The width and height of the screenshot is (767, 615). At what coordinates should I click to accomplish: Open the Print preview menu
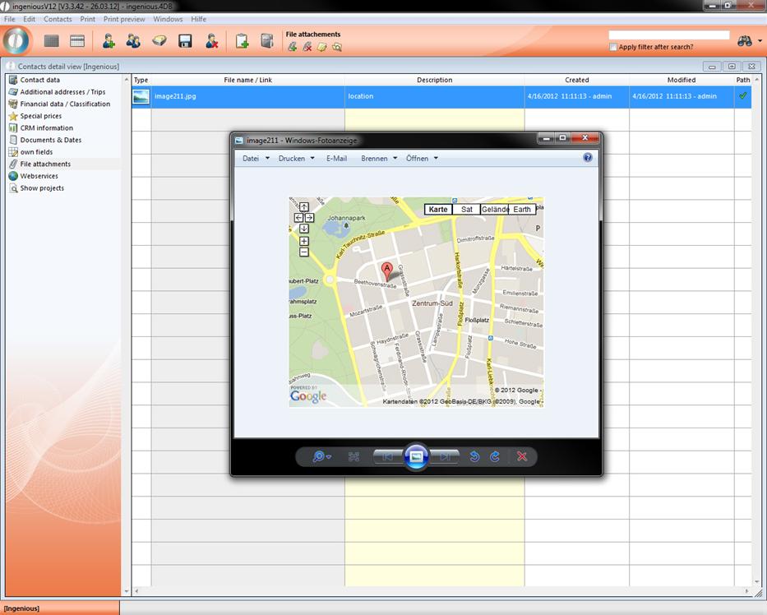coord(124,19)
